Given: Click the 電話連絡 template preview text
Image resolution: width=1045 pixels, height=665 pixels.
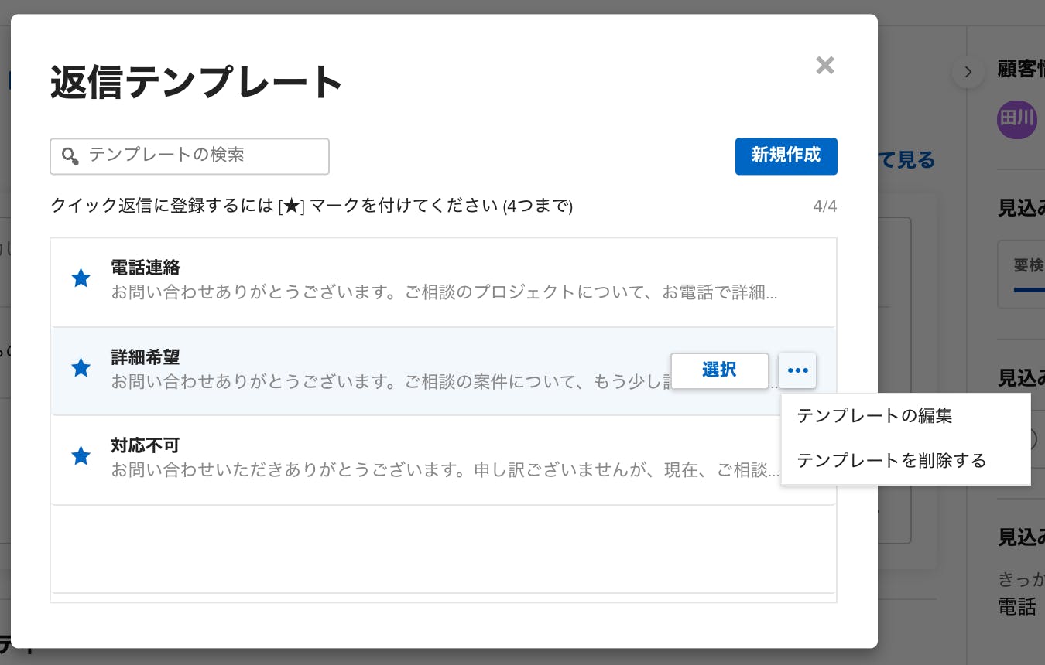Looking at the screenshot, I should pyautogui.click(x=444, y=293).
